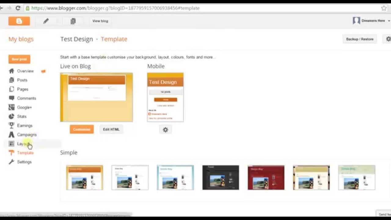Click the Google+ label in sidebar

24,107
